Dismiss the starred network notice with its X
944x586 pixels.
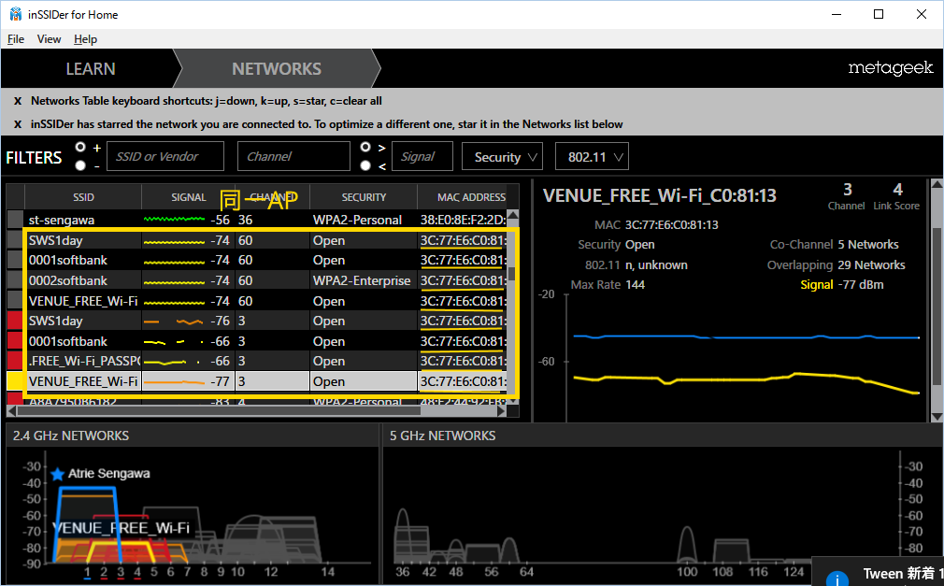pos(18,124)
